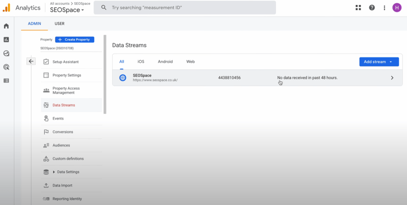This screenshot has height=205, width=407.
Task: Select the Web streams tab
Action: [x=190, y=62]
